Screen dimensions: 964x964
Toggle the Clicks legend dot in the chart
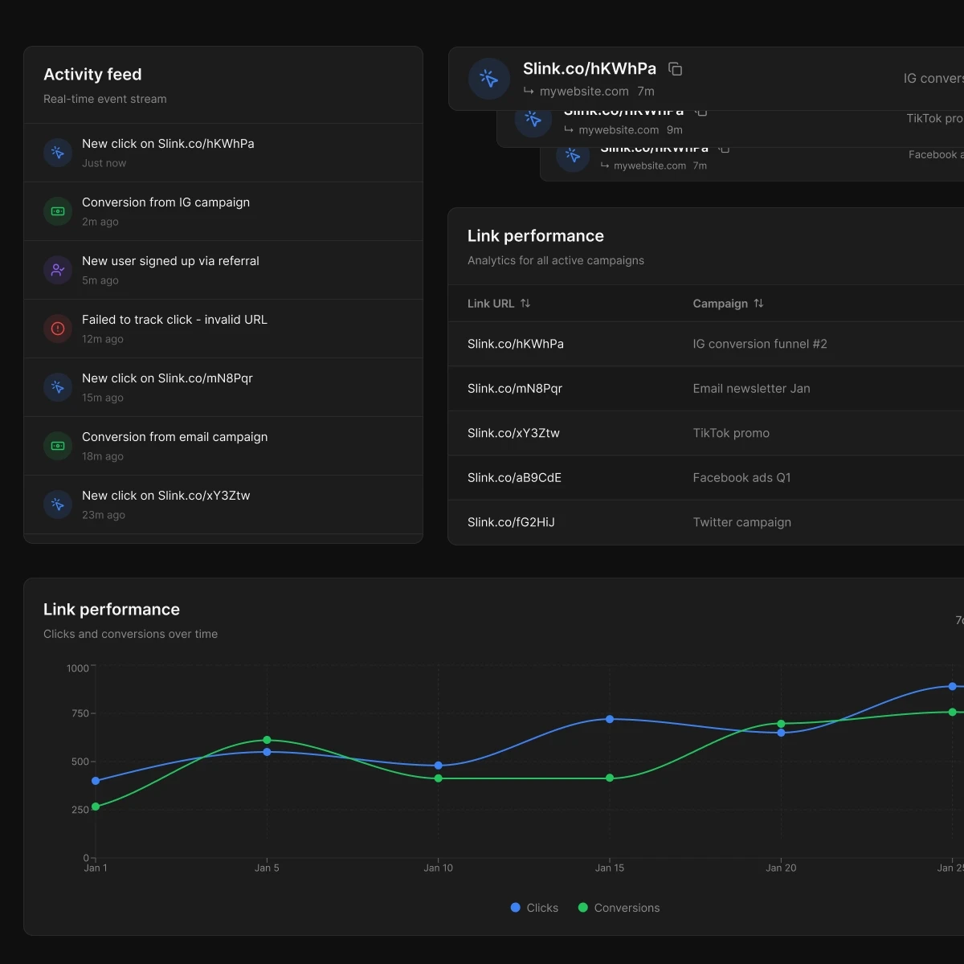pyautogui.click(x=516, y=908)
